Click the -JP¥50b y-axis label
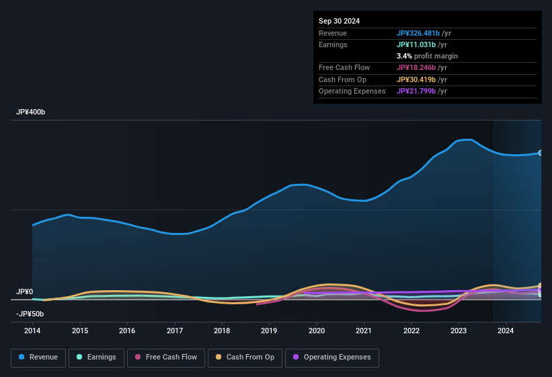This screenshot has height=377, width=552. (x=30, y=314)
